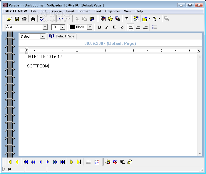Expand the Black color dropdown arrow
206x174 pixels.
[x=90, y=27]
